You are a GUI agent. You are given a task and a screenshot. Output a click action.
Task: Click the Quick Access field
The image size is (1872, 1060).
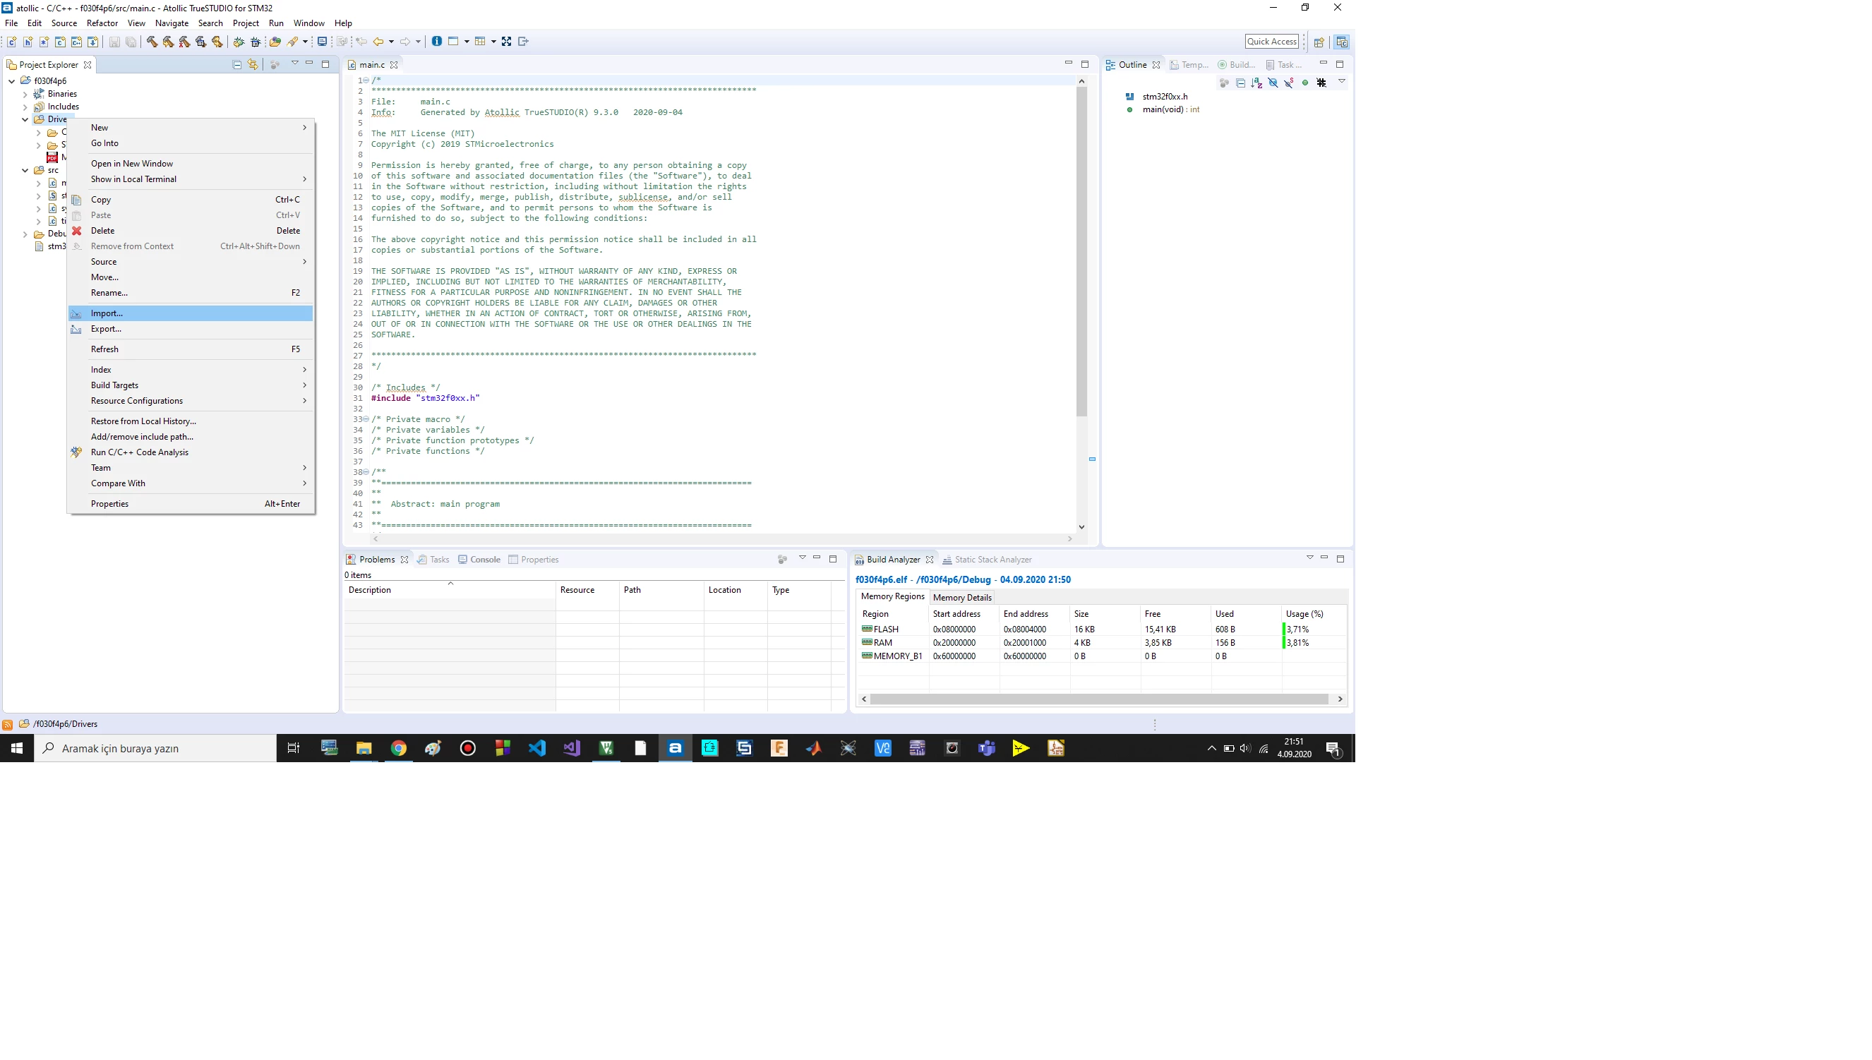click(x=1271, y=42)
